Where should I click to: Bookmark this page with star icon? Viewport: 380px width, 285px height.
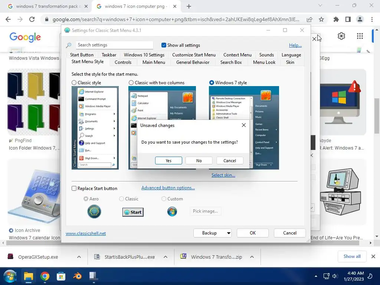321,19
